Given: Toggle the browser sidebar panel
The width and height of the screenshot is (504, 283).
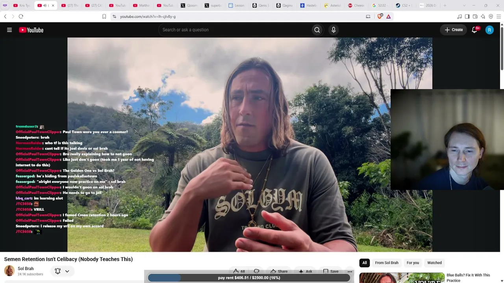Looking at the screenshot, I should click(467, 17).
